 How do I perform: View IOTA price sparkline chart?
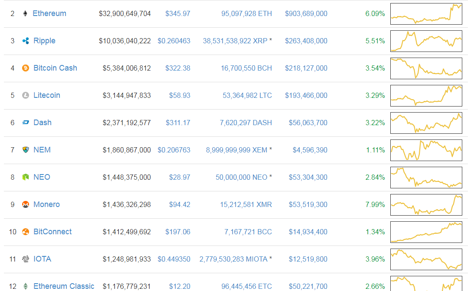[x=426, y=259]
